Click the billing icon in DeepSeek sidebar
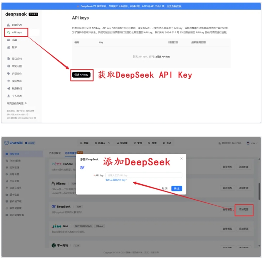This screenshot has height=258, width=263. point(8,47)
